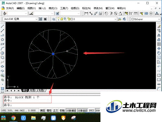Open the 视图(V) menu
The image size is (162, 122).
[x=31, y=8]
